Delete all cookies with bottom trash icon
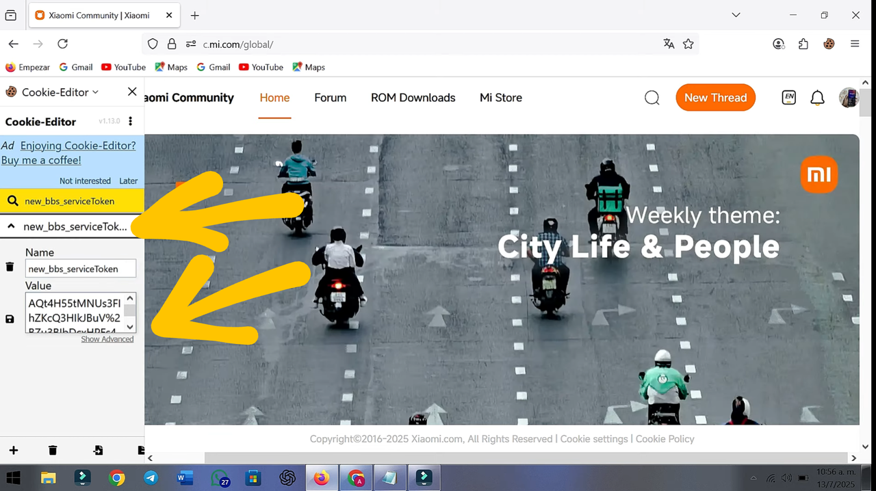 [x=53, y=450]
